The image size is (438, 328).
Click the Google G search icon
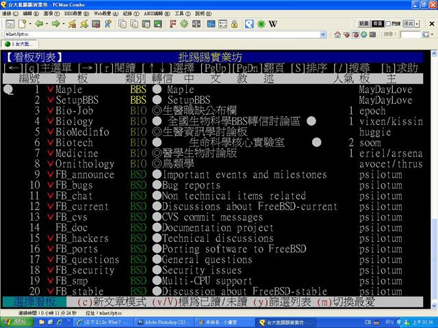point(426,35)
